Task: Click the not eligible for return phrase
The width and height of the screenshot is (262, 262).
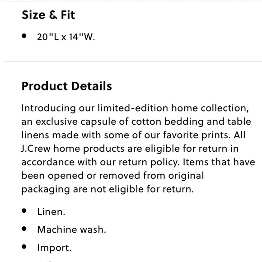Action: click(x=142, y=189)
